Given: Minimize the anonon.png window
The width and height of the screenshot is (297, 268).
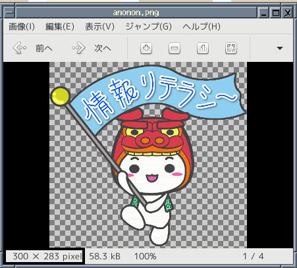Looking at the screenshot, I should click(263, 13).
